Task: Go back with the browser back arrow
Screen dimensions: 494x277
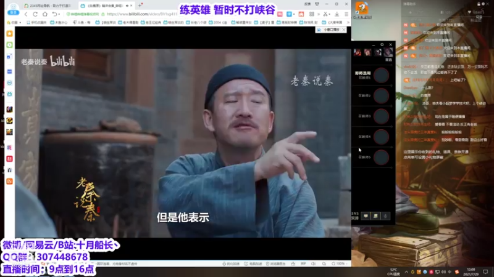Action: (x=26, y=14)
